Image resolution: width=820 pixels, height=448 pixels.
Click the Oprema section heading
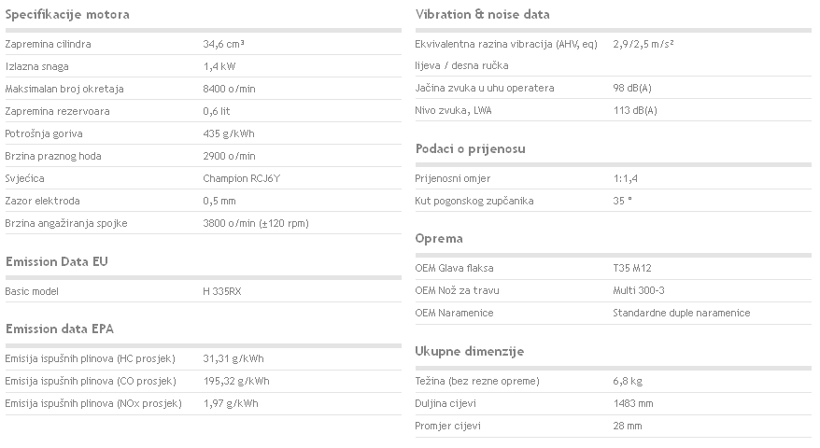click(439, 239)
